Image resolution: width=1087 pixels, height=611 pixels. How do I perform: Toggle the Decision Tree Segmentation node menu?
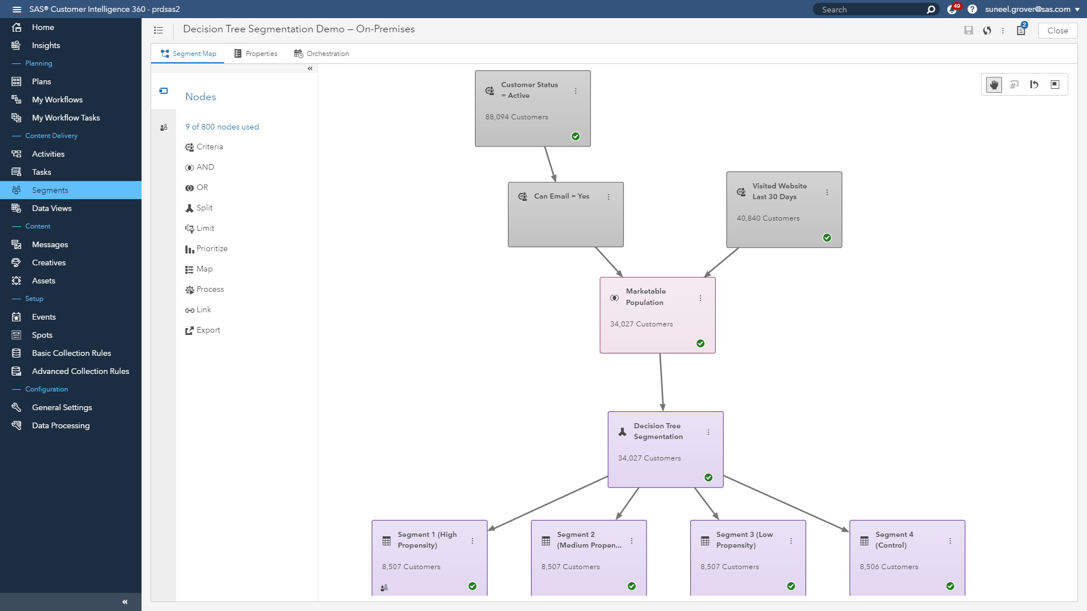[708, 432]
